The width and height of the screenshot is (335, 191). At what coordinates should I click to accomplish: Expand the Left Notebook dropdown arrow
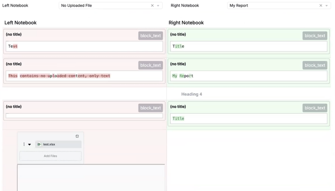click(x=158, y=6)
